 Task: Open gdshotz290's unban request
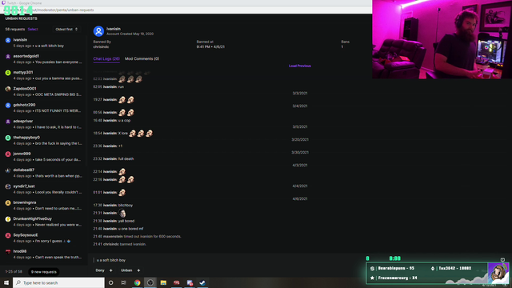pyautogui.click(x=43, y=108)
